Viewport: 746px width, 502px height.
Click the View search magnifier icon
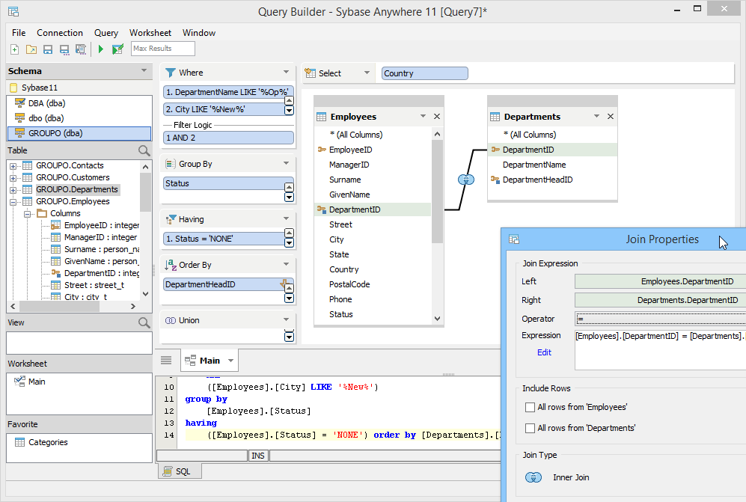(x=144, y=322)
